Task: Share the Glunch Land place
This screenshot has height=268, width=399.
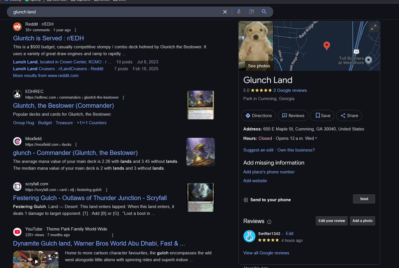Action: pos(349,116)
